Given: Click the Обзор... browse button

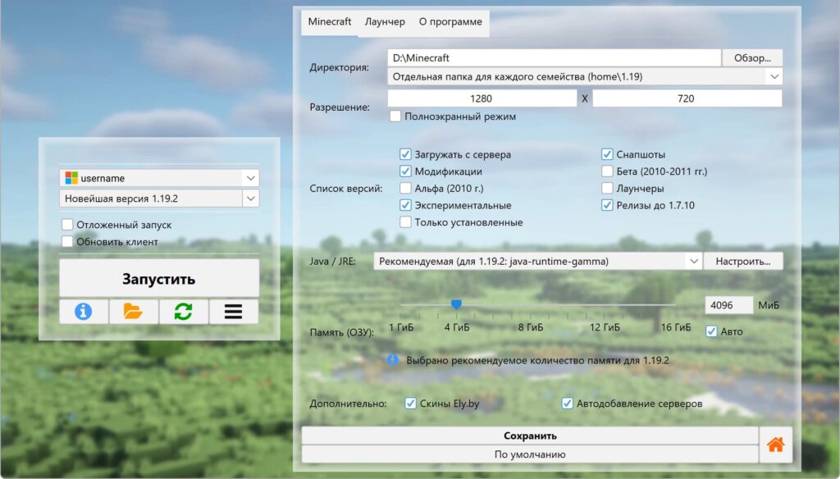Looking at the screenshot, I should click(x=752, y=58).
